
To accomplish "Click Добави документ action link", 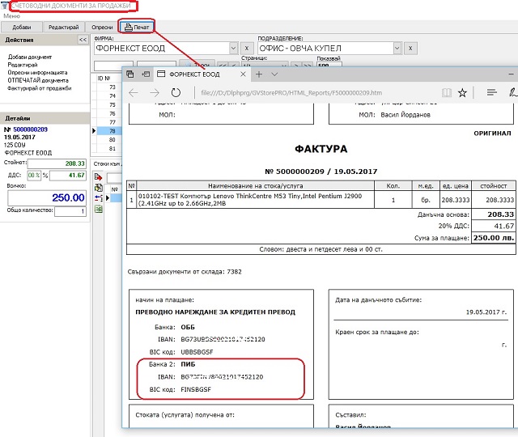I will [30, 57].
